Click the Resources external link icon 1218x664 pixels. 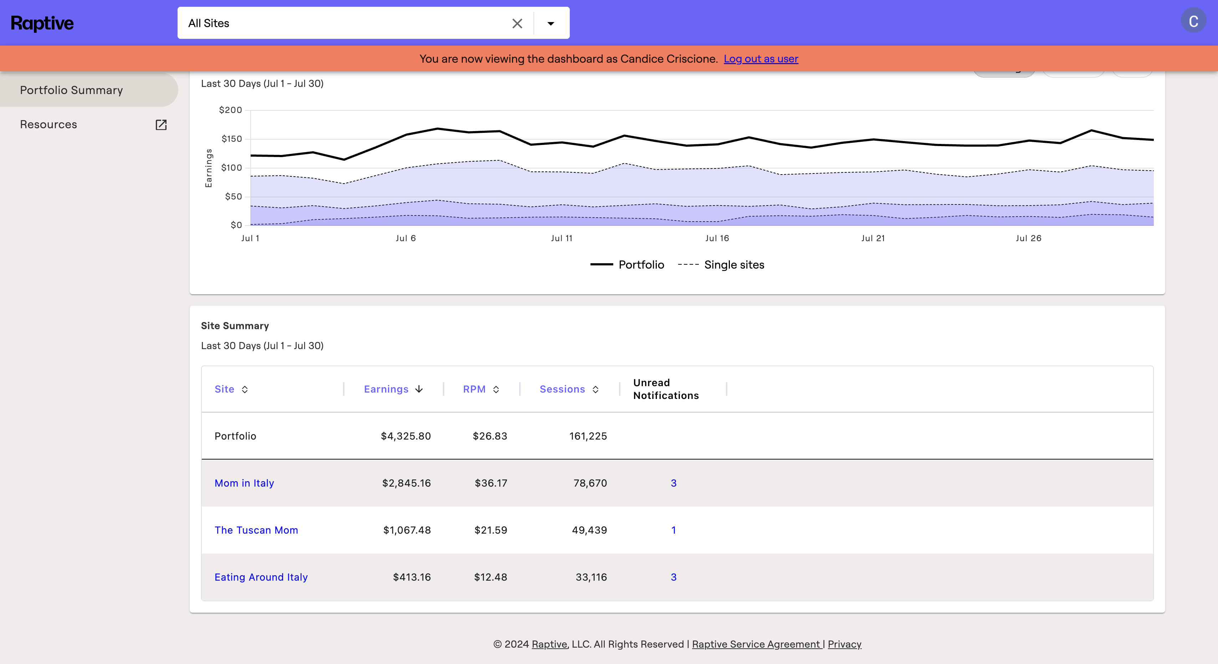pos(161,125)
